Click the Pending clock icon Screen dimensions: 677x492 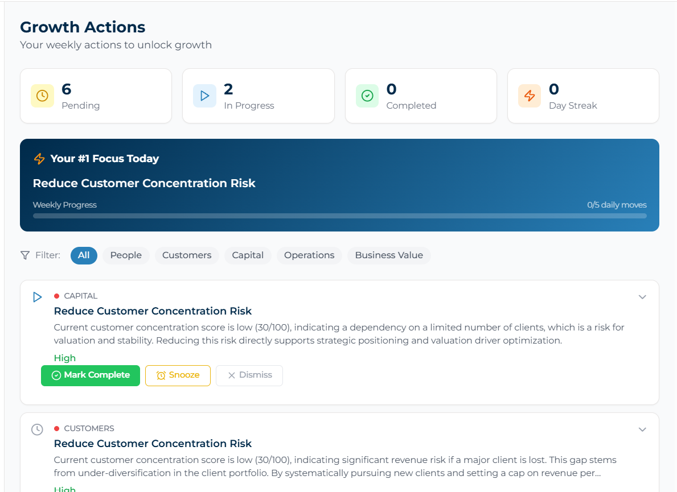pyautogui.click(x=42, y=96)
